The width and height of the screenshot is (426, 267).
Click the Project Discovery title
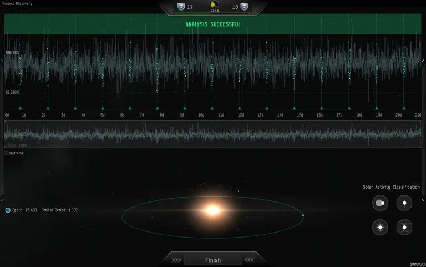pyautogui.click(x=17, y=3)
